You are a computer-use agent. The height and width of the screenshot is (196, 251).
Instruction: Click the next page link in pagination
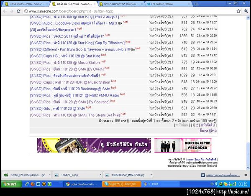click(x=208, y=125)
